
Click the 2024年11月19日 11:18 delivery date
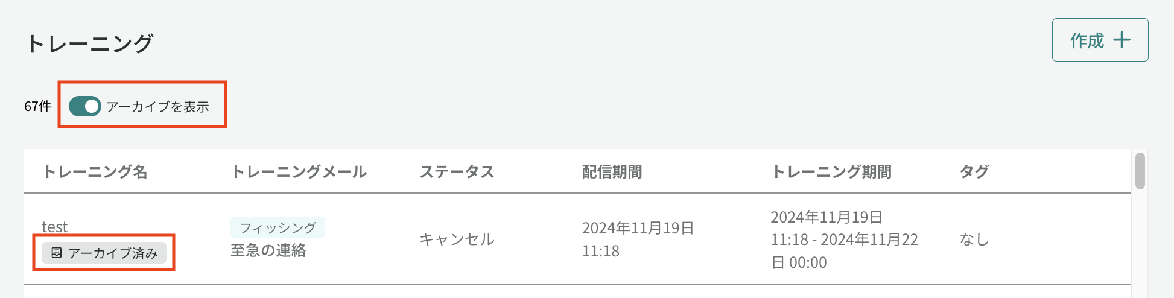638,239
